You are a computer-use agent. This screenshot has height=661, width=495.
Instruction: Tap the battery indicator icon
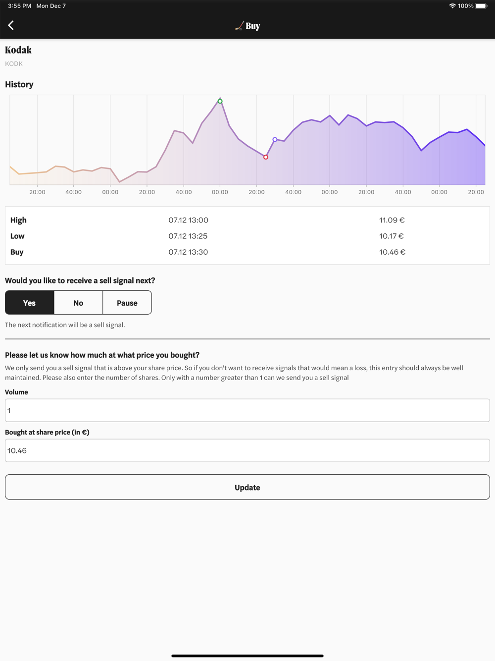[x=481, y=6]
